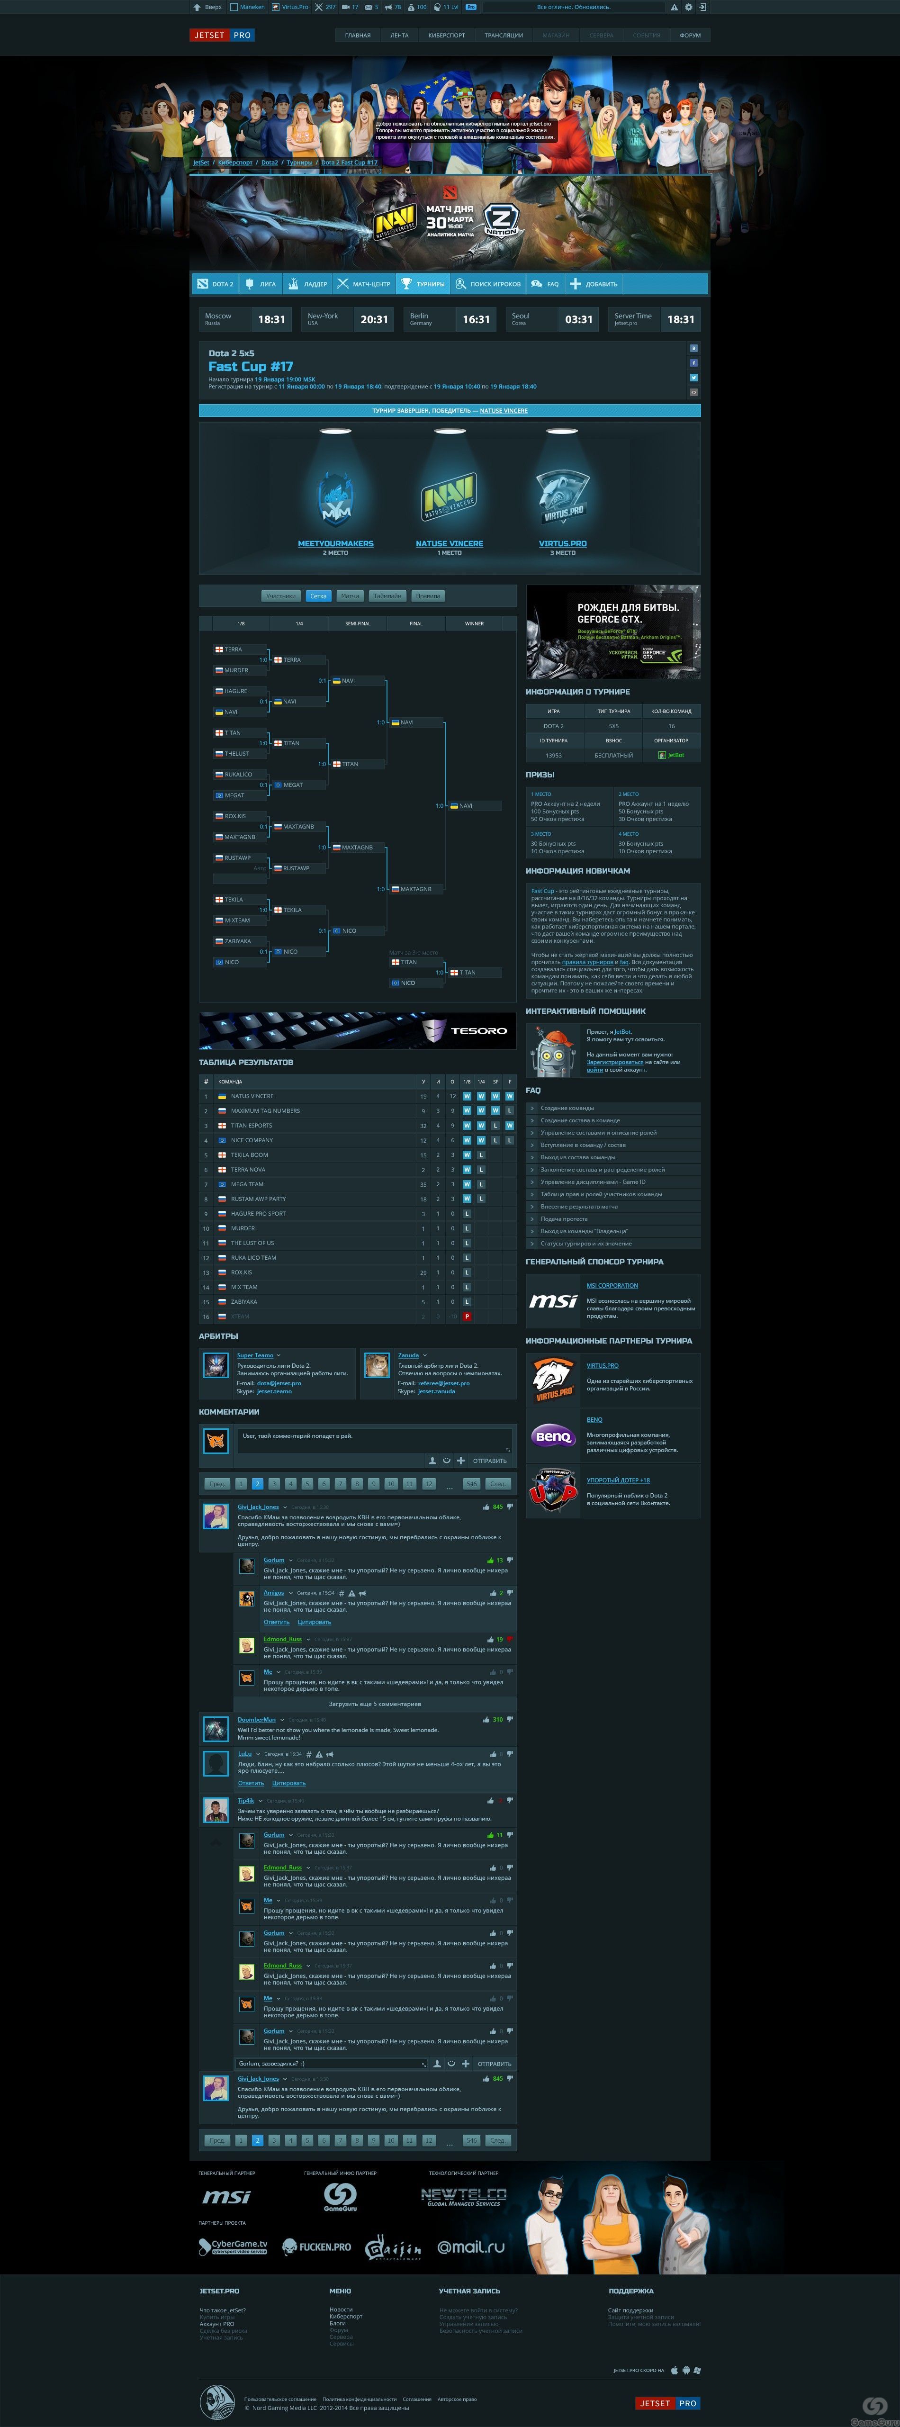
Task: Click Загрузить еще 5 комментариев
Action: [x=375, y=1704]
